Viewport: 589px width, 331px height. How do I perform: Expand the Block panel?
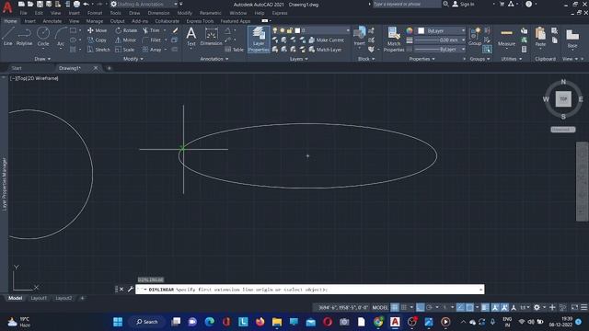pos(366,59)
